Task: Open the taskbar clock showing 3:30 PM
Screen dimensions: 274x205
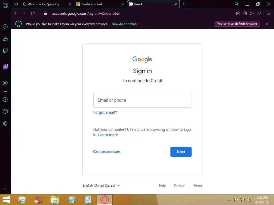Action: coord(262,200)
